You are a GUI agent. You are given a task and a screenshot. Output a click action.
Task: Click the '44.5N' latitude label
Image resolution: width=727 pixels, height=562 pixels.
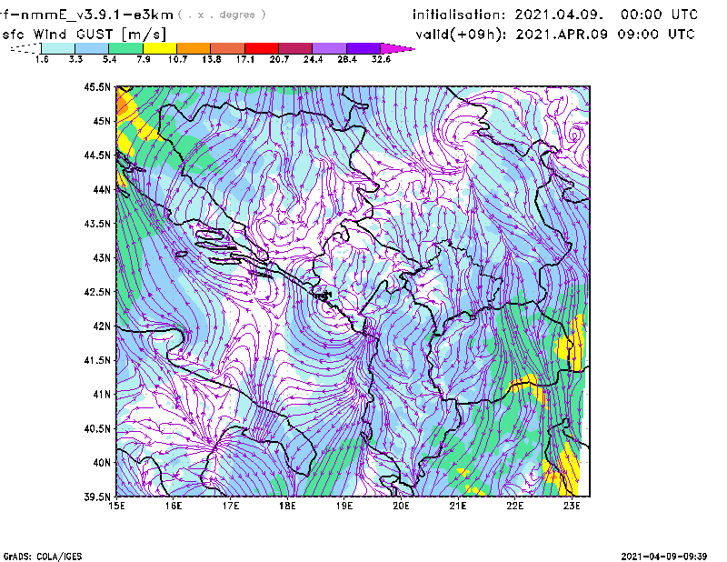tap(97, 155)
